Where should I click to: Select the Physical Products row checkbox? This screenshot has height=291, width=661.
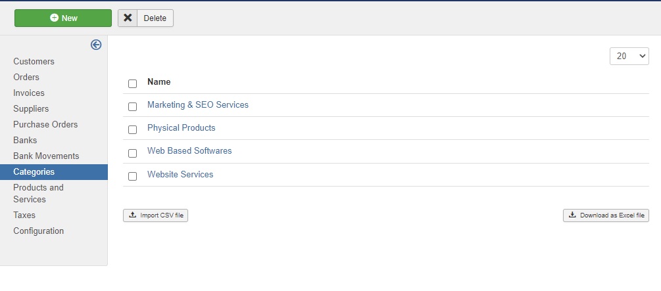click(132, 129)
